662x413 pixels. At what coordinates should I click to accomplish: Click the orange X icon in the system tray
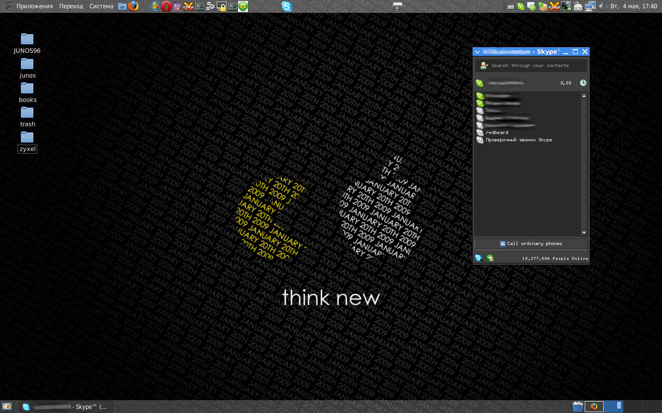coord(554,6)
